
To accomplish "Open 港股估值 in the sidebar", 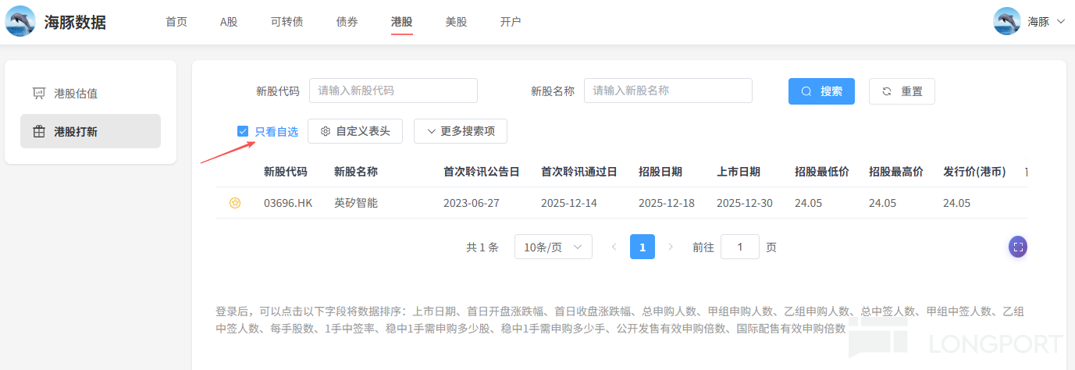I will [91, 94].
